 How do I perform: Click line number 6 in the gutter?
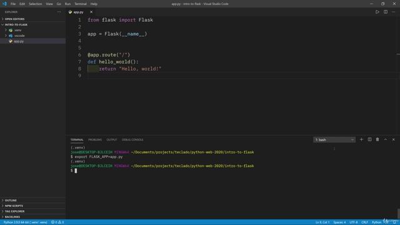[79, 55]
